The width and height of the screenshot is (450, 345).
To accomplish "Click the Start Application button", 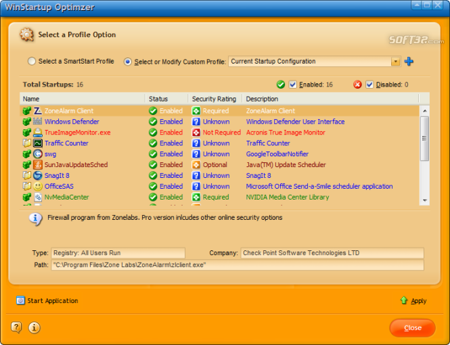I will [x=47, y=300].
